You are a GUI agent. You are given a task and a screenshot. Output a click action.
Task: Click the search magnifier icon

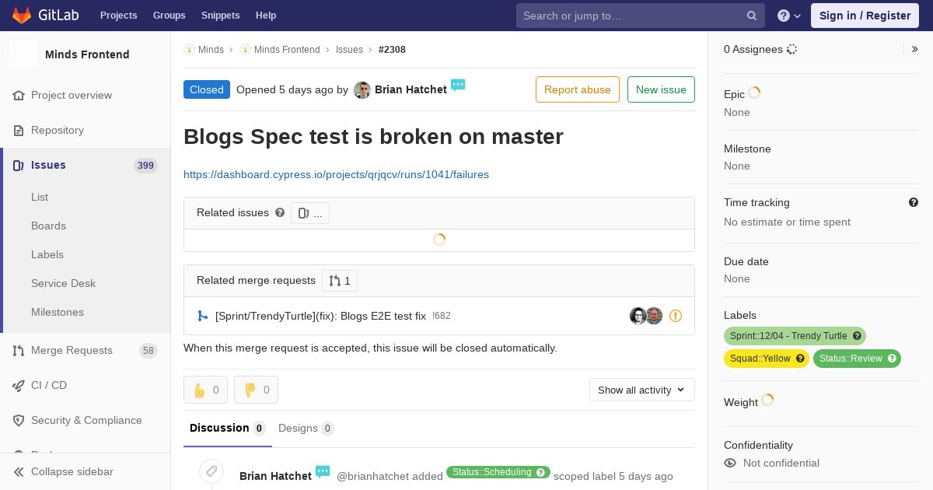752,16
